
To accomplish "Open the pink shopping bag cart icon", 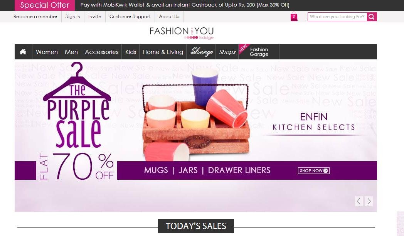I will (294, 17).
